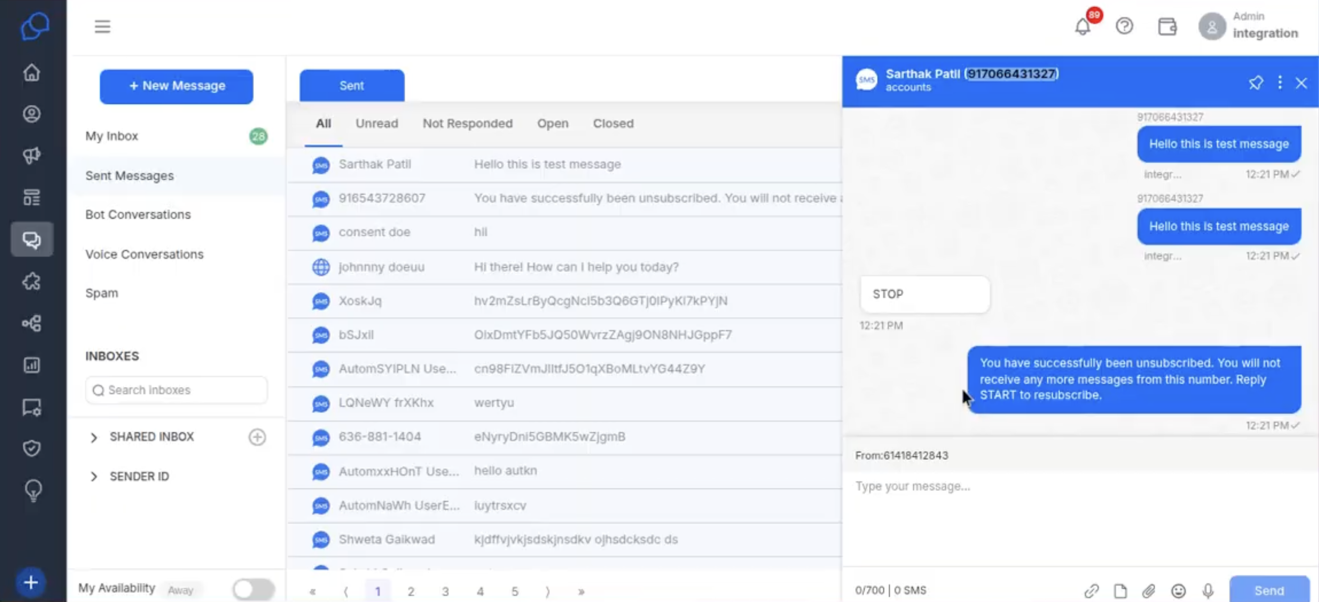Open the home icon in the sidebar
Image resolution: width=1319 pixels, height=602 pixels.
(32, 72)
